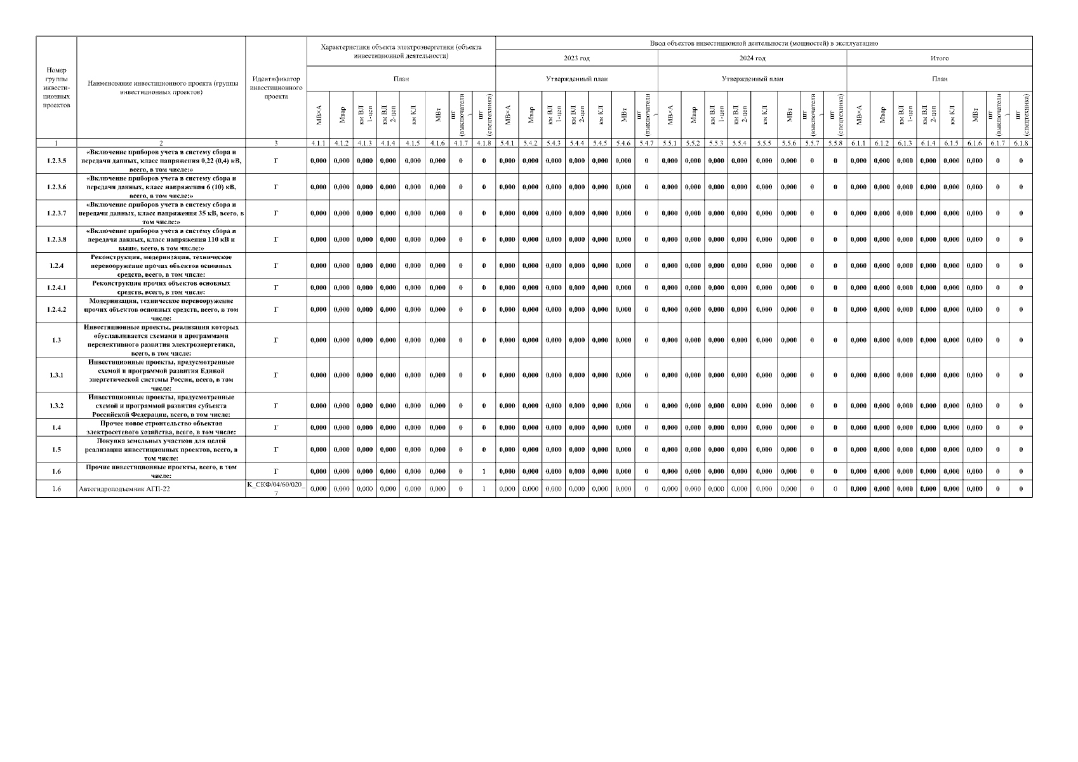Click row title 'Прочие инвестиционные проекты, всего'
1078x762 pixels.
pyautogui.click(x=161, y=471)
